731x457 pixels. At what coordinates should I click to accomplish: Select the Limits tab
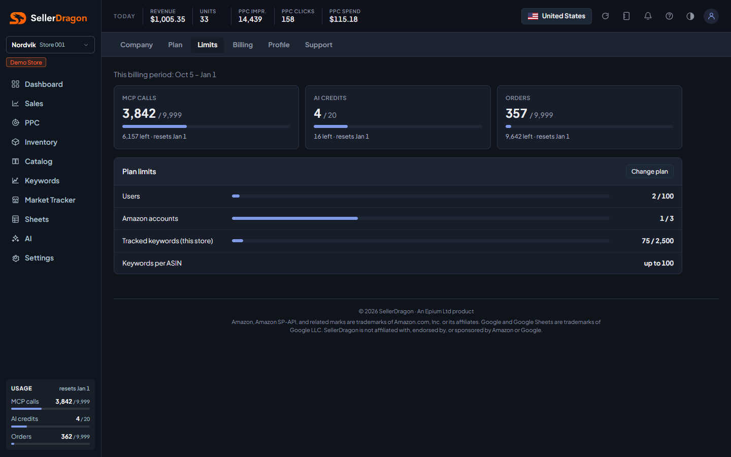pyautogui.click(x=207, y=45)
